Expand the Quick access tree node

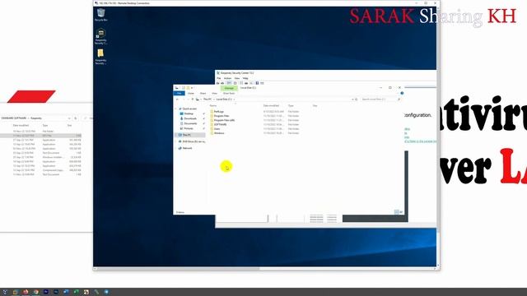tap(175, 109)
